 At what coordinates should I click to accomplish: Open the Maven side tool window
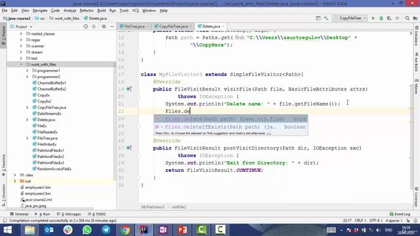417,87
